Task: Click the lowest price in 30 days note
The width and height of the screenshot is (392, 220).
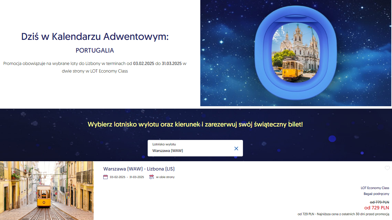Action: pyautogui.click(x=343, y=214)
